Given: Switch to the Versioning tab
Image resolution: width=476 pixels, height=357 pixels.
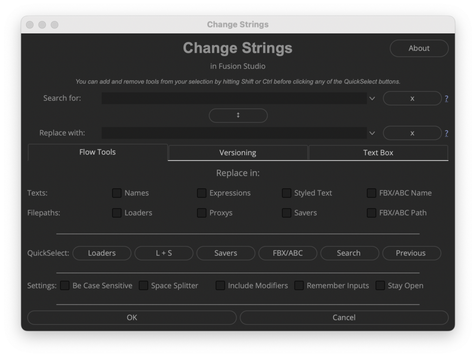Looking at the screenshot, I should (238, 152).
